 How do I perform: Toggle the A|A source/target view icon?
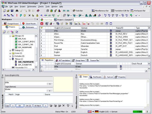point(46,15)
